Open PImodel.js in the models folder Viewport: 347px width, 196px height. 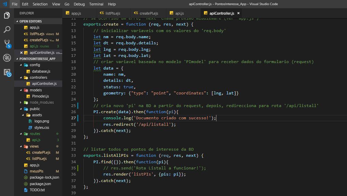click(40, 96)
